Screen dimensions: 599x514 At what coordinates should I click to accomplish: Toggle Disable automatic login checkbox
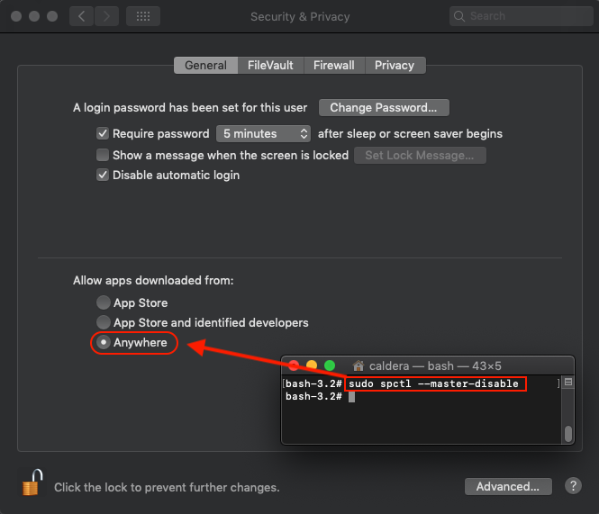(103, 175)
